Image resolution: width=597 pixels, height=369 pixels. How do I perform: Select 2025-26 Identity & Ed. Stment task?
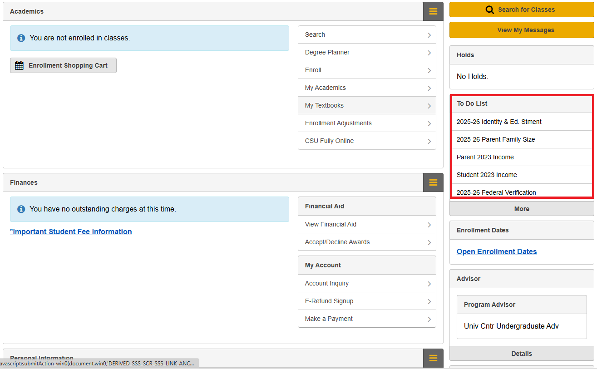click(x=499, y=122)
